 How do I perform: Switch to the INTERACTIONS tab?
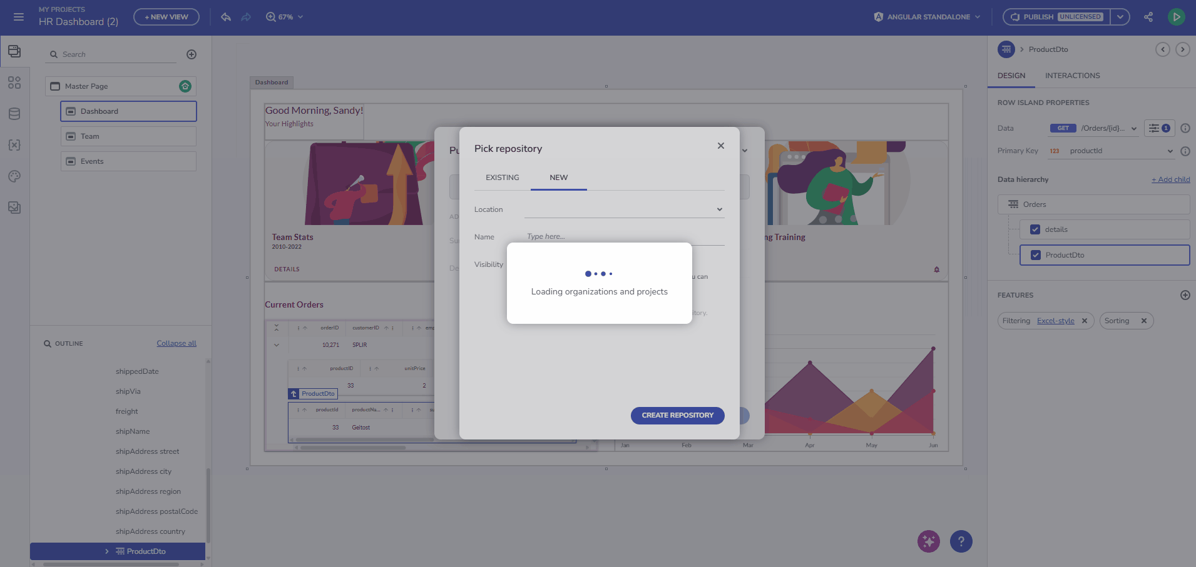point(1072,76)
